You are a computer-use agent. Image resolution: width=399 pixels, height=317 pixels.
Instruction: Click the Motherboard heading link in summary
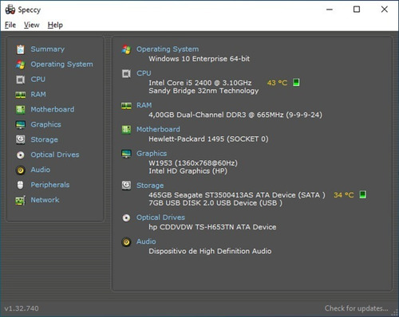click(158, 129)
